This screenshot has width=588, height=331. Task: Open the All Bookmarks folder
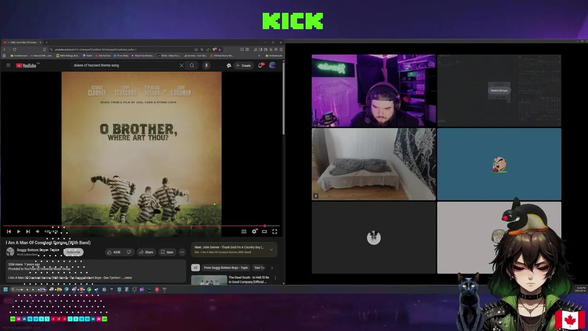click(x=274, y=56)
